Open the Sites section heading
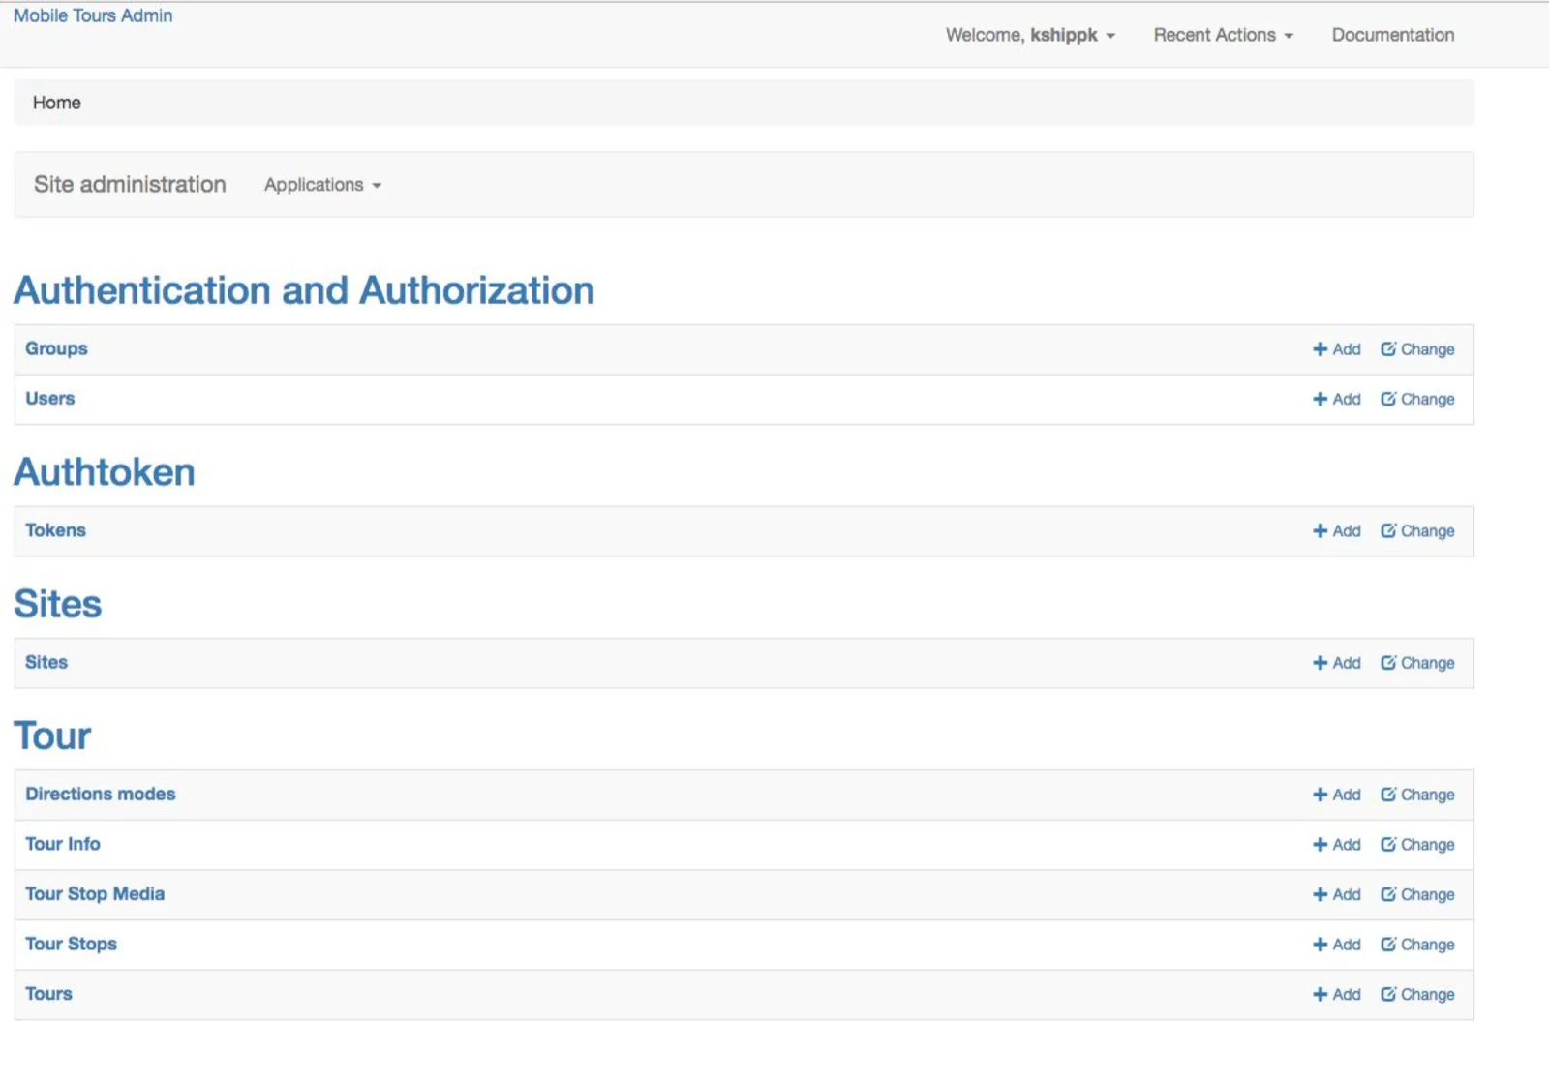The height and width of the screenshot is (1082, 1549). [x=58, y=604]
